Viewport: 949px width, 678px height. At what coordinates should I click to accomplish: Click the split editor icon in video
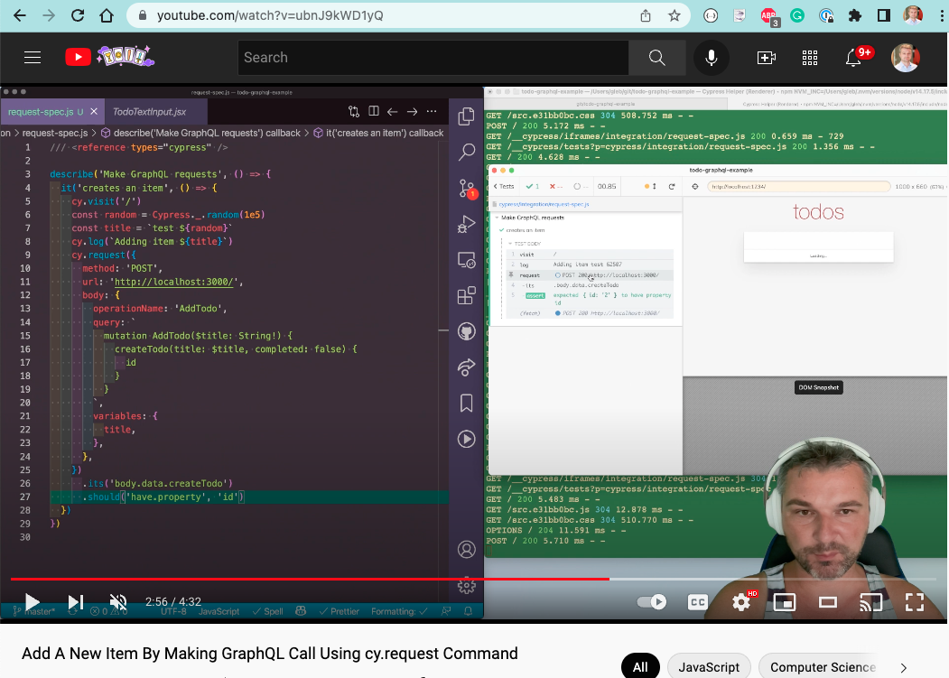coord(374,111)
